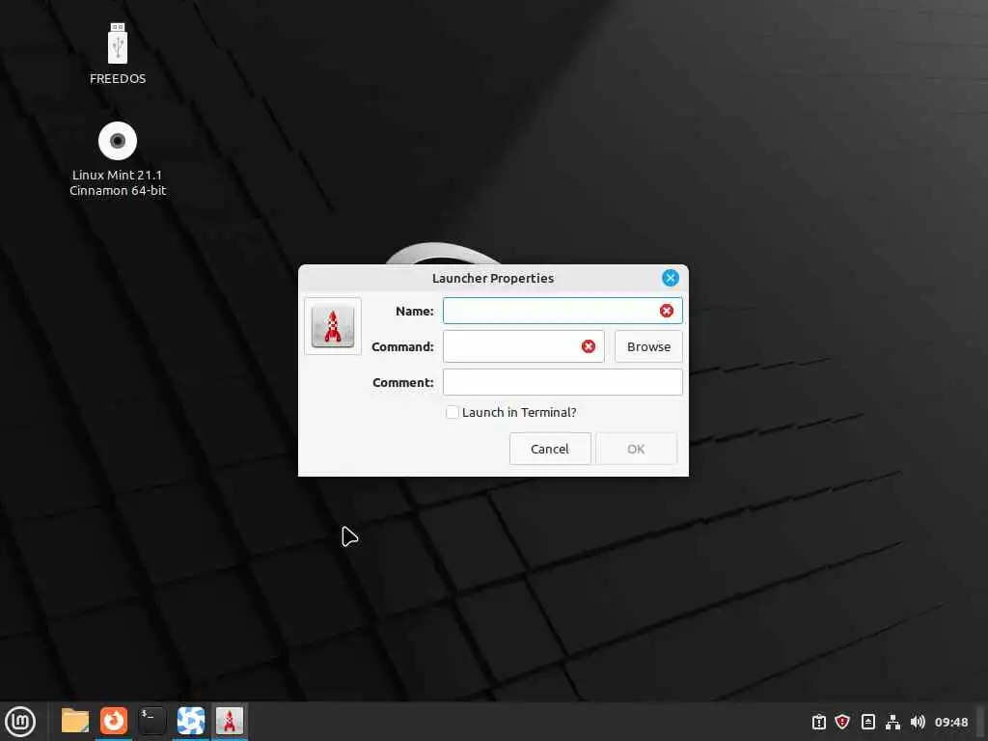Click the greyed-out OK button

coord(636,449)
